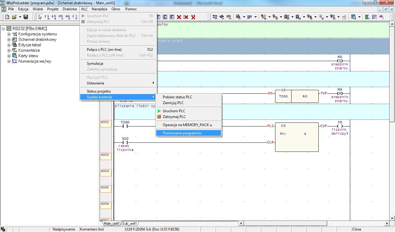Select the C0 counter block
Image resolution: width=395 pixels, height=232 pixels.
click(x=297, y=137)
